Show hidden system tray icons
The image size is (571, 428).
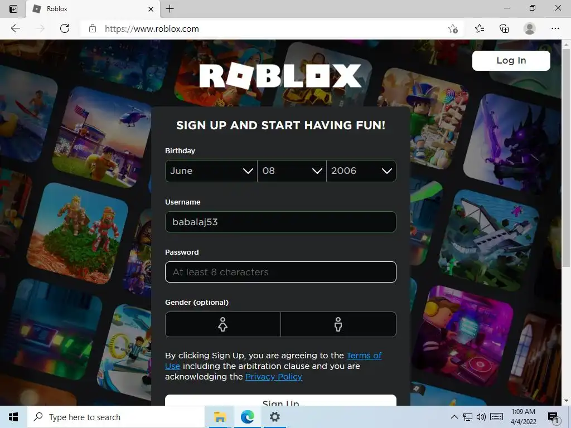[454, 417]
